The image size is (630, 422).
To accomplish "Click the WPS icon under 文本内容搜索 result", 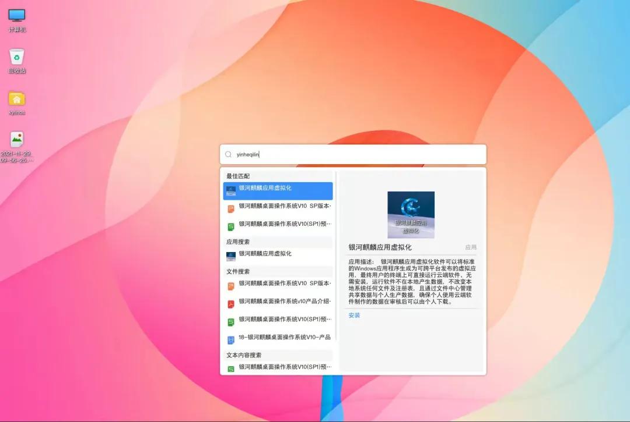I will 231,367.
